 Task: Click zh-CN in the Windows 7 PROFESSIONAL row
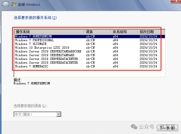(90, 40)
